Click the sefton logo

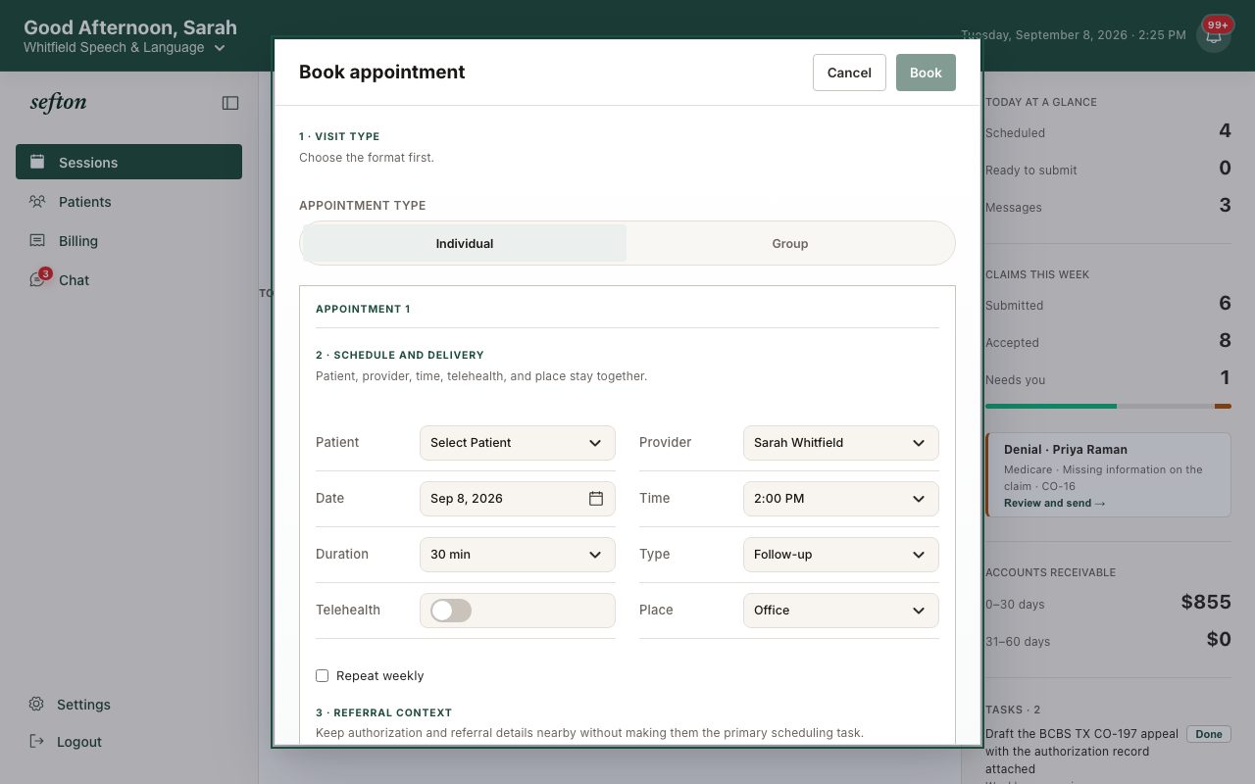click(58, 103)
